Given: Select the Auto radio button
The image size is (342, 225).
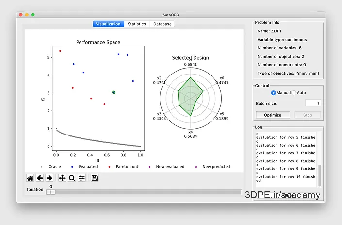Looking at the screenshot, I should [293, 93].
